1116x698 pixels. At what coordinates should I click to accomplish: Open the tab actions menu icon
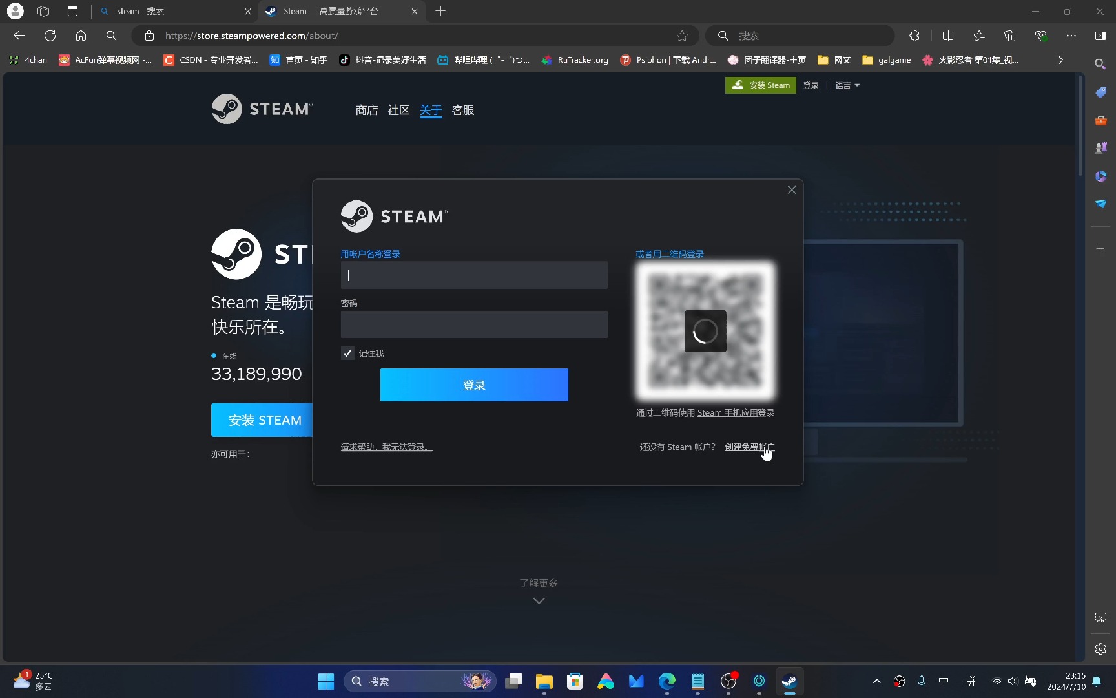72,11
